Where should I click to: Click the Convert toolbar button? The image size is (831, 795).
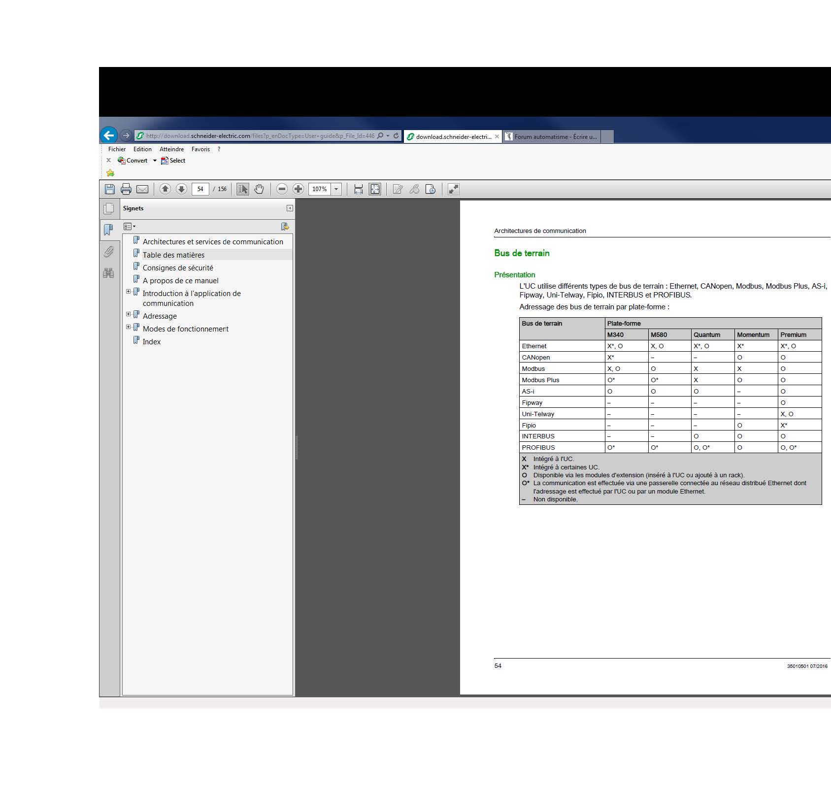[x=133, y=161]
